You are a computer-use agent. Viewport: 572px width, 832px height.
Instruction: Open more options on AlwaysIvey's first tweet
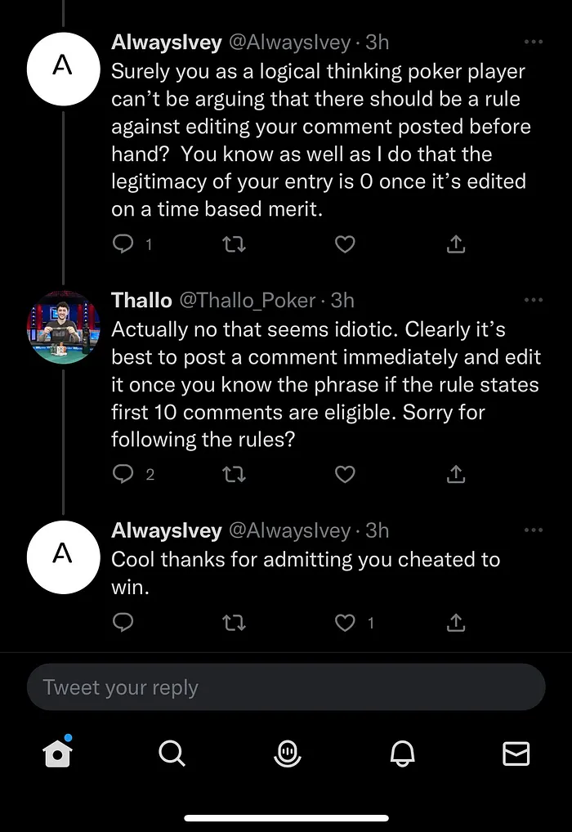coord(533,42)
